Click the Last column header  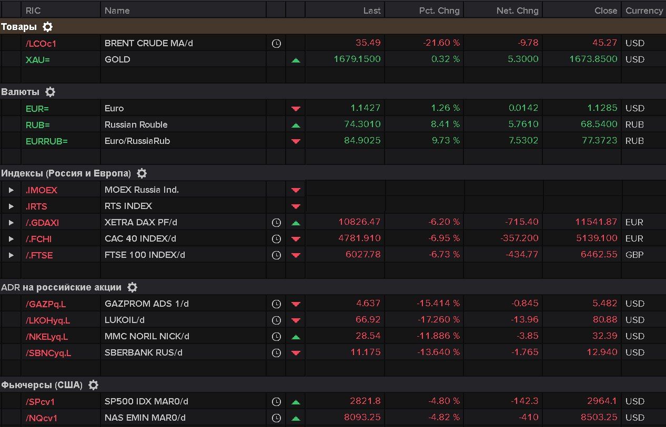(x=371, y=11)
